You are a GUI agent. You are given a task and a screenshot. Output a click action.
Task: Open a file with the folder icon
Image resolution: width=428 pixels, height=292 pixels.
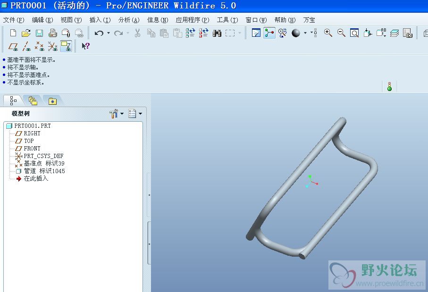[x=26, y=33]
